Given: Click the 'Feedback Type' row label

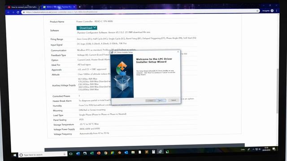Looking at the screenshot, I should pyautogui.click(x=58, y=55).
